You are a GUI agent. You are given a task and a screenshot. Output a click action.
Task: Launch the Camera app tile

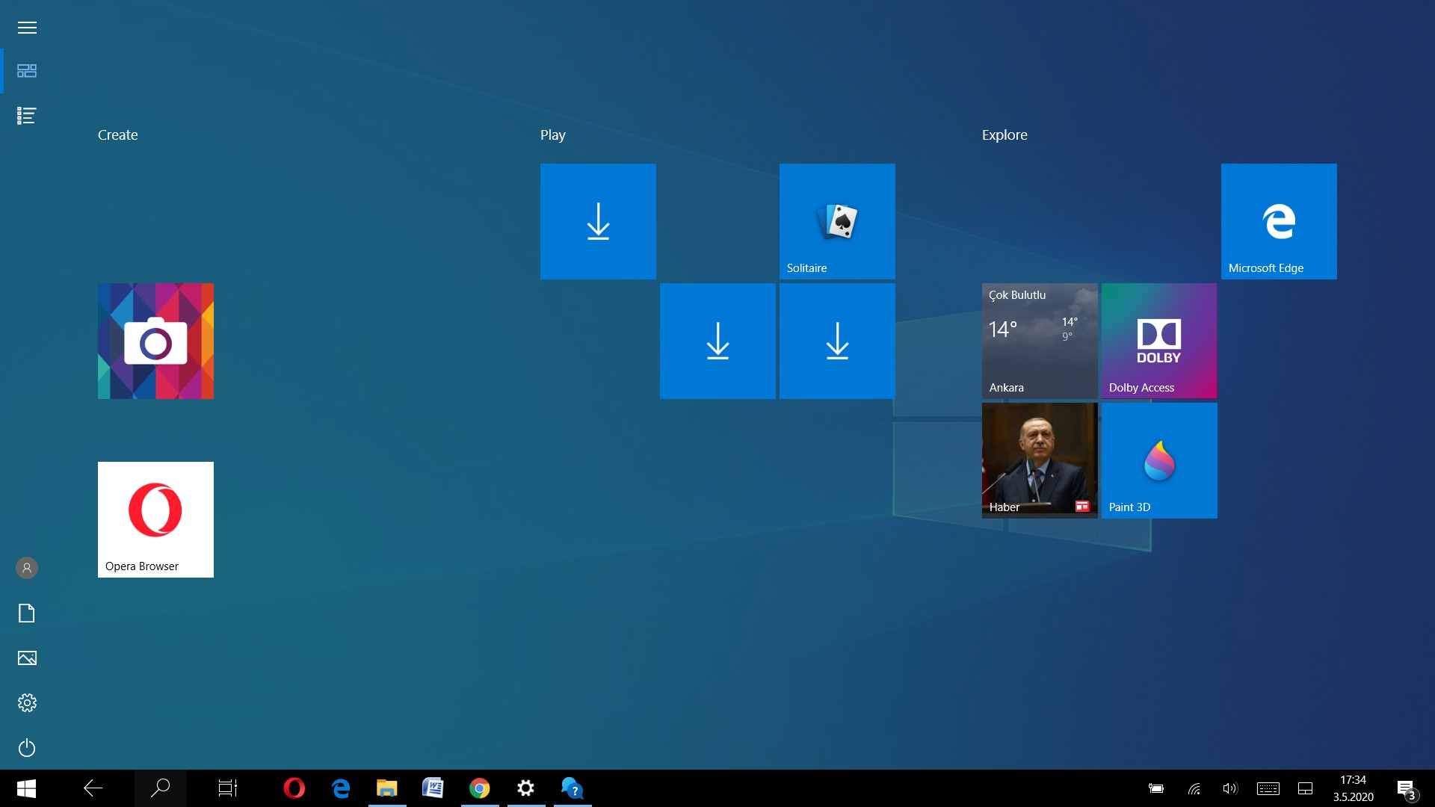click(155, 341)
